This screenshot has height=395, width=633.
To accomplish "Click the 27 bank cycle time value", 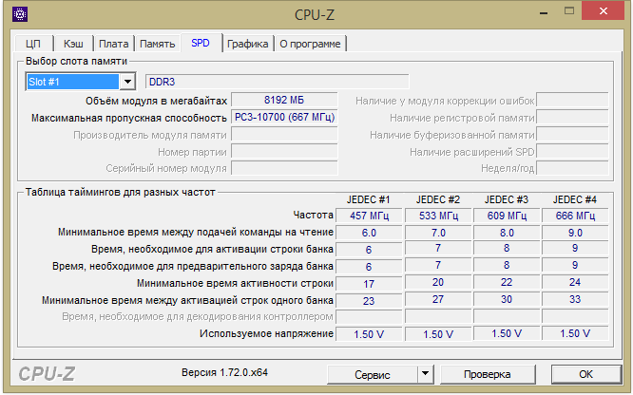I will [438, 299].
